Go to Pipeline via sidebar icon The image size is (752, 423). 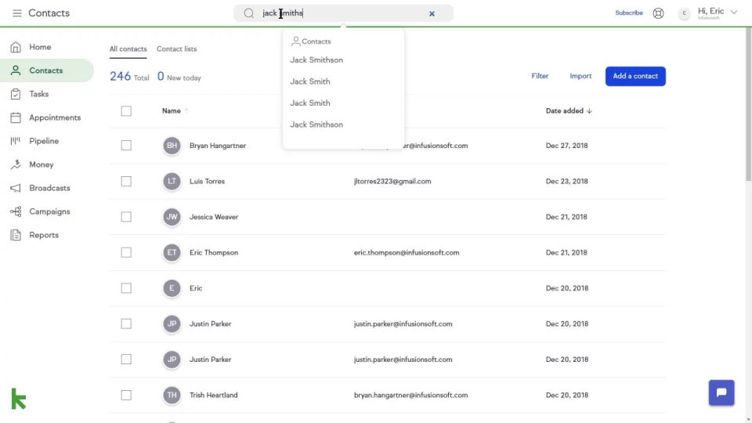pyautogui.click(x=16, y=141)
